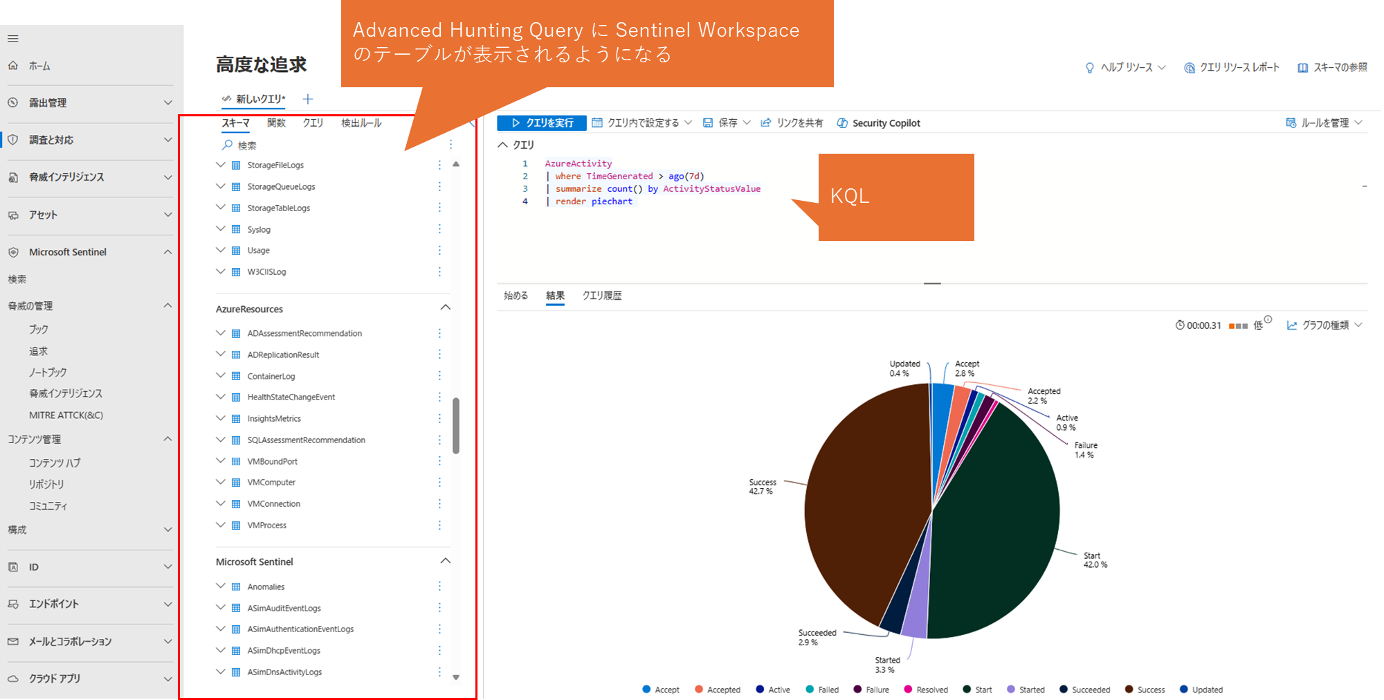Viewport: 1384px width, 700px height.
Task: Switch to the 検出ルール tab
Action: (361, 123)
